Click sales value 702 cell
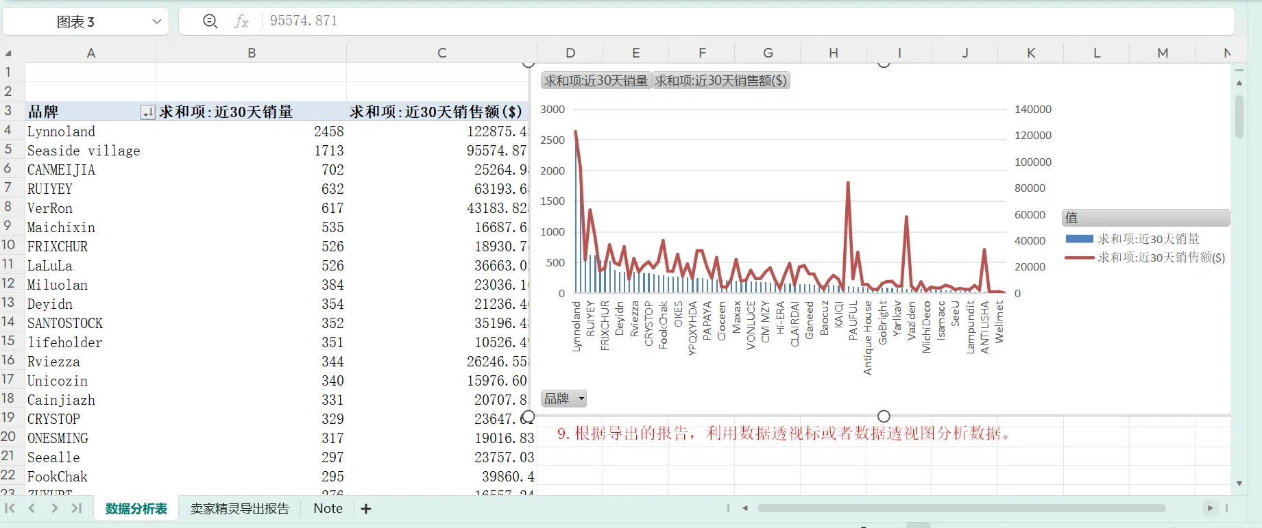 click(x=252, y=170)
